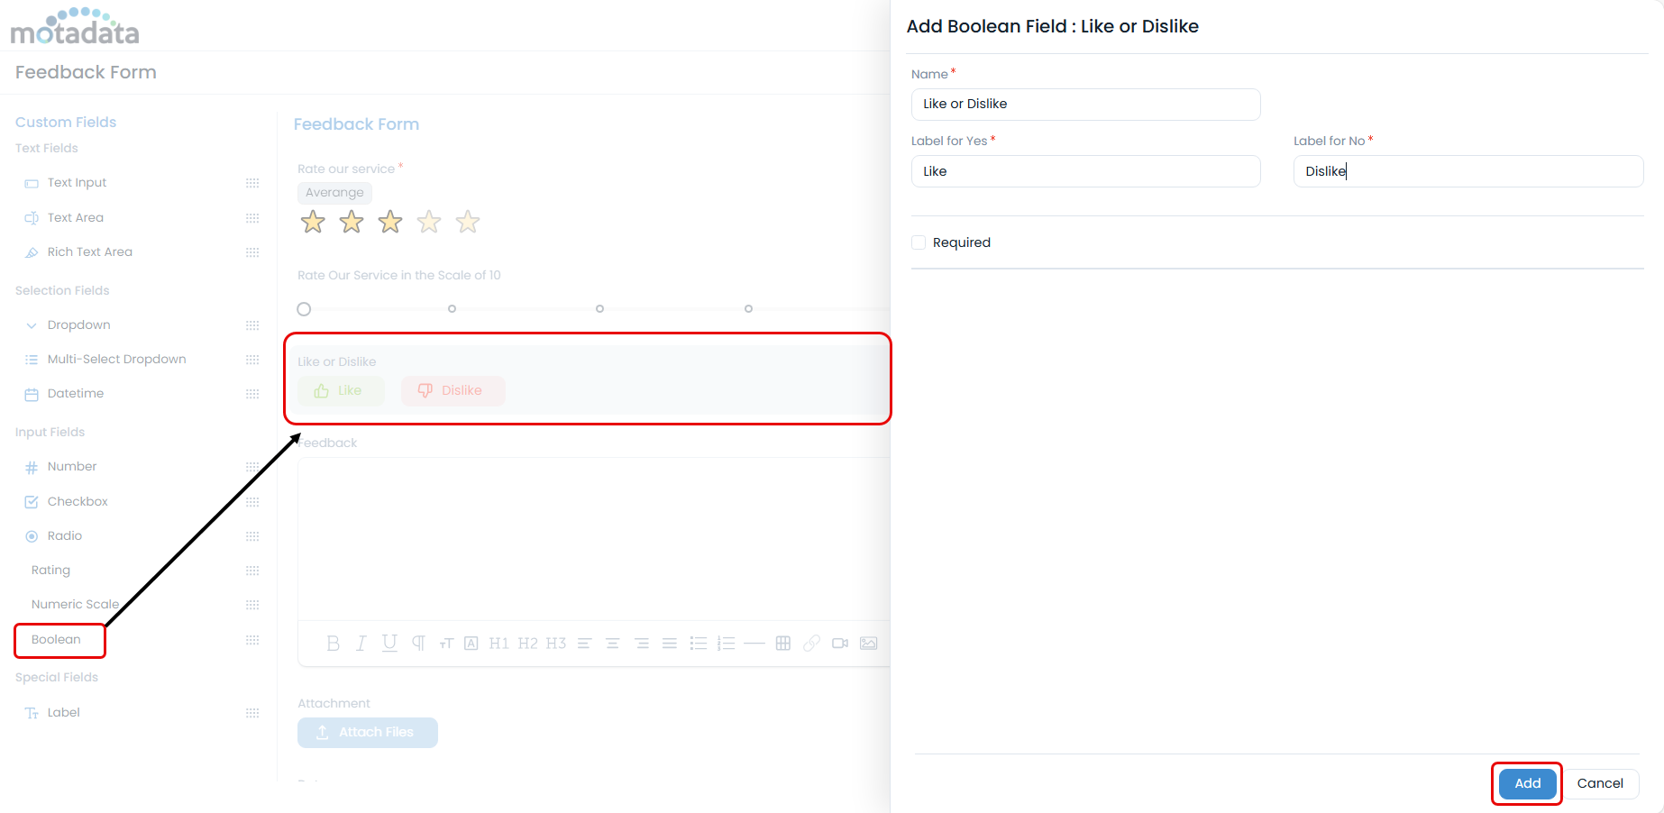Select the Datetime field type
The image size is (1664, 813).
click(73, 393)
